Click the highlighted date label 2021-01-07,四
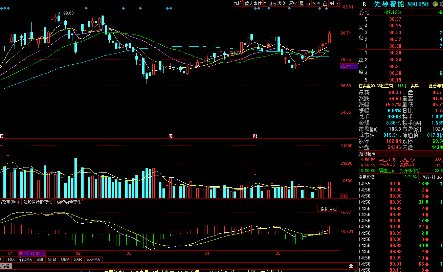This screenshot has width=443, height=272. pos(32,253)
